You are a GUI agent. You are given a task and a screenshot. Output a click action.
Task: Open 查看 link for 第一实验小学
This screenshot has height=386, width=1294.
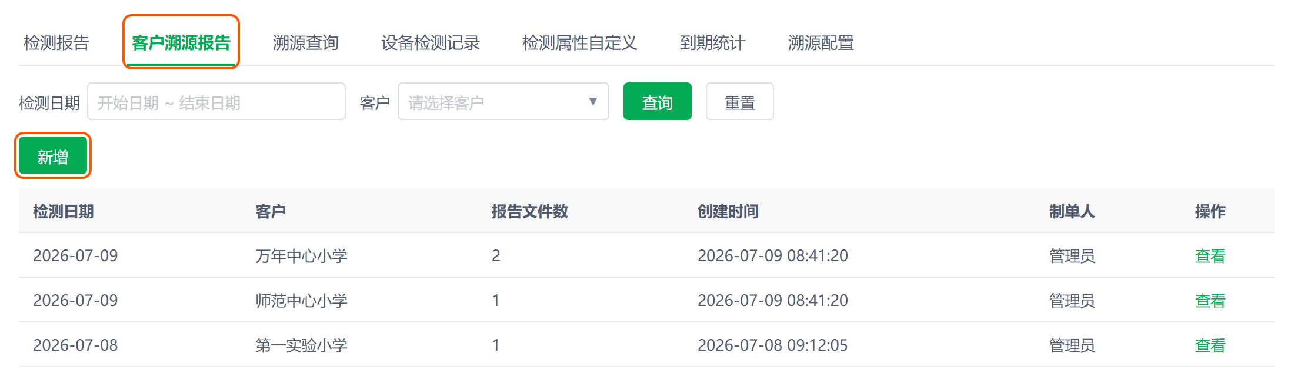tap(1210, 345)
